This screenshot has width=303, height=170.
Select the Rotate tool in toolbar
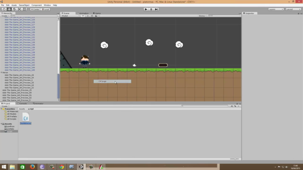click(14, 9)
